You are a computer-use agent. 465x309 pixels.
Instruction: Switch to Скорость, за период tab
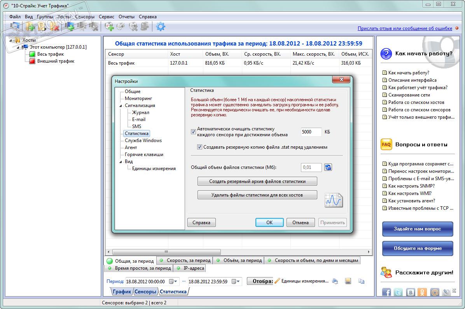point(185,260)
